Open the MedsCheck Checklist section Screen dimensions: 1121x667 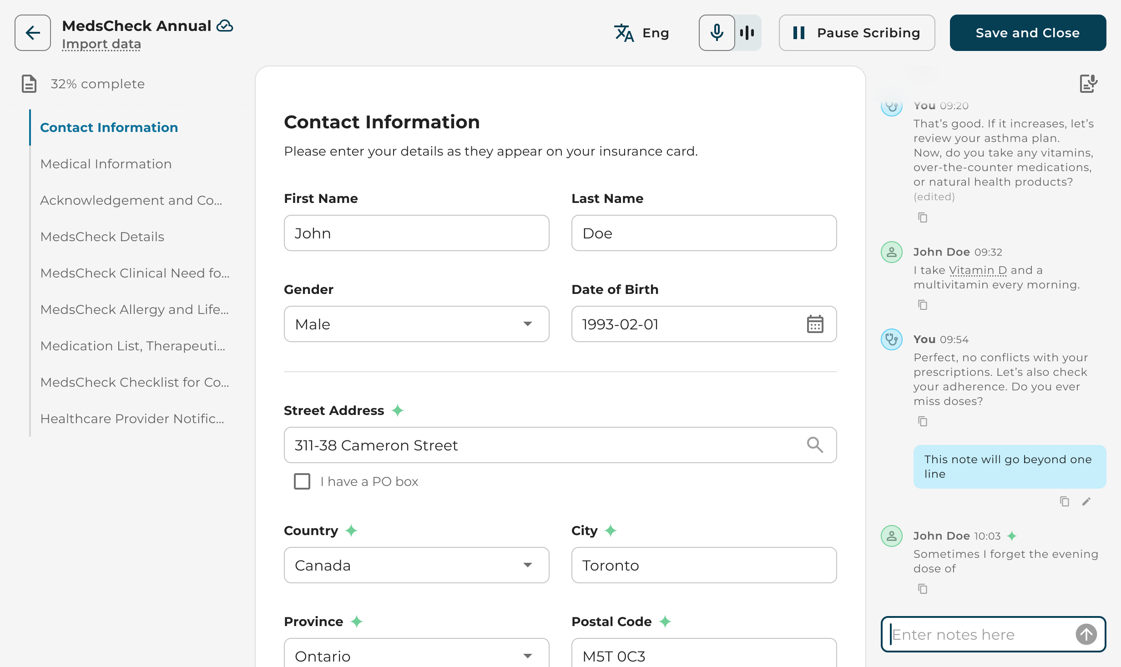point(135,382)
